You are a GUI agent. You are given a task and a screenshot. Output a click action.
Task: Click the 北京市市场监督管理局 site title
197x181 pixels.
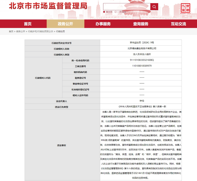pyautogui.click(x=48, y=6)
